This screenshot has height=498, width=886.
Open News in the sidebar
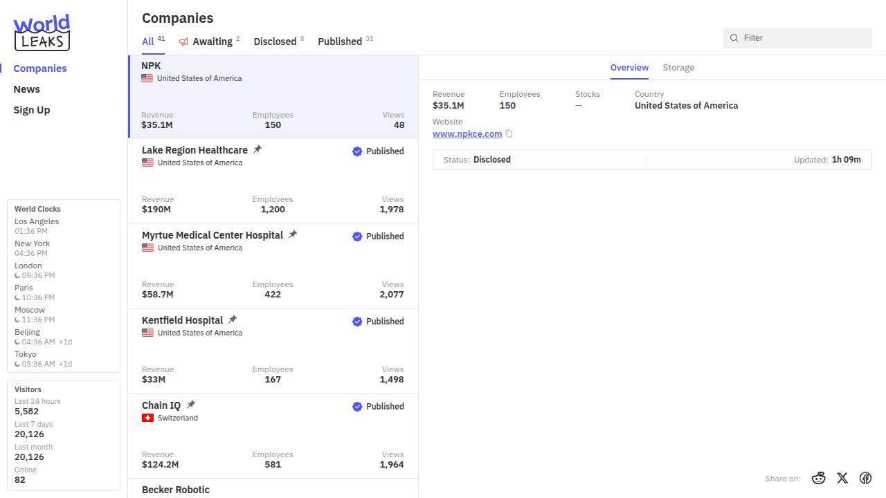[x=27, y=89]
